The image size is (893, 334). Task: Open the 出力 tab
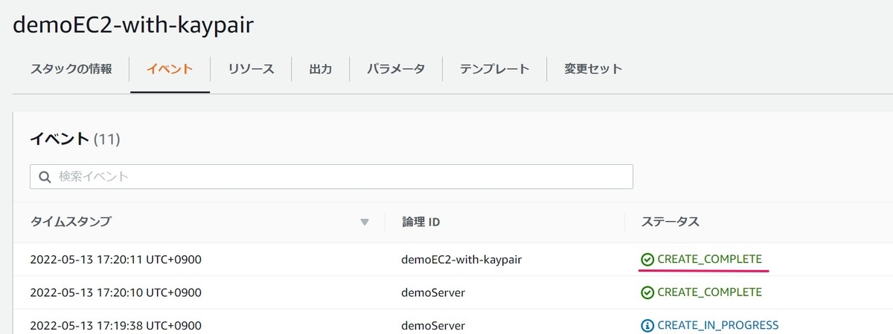tap(320, 69)
